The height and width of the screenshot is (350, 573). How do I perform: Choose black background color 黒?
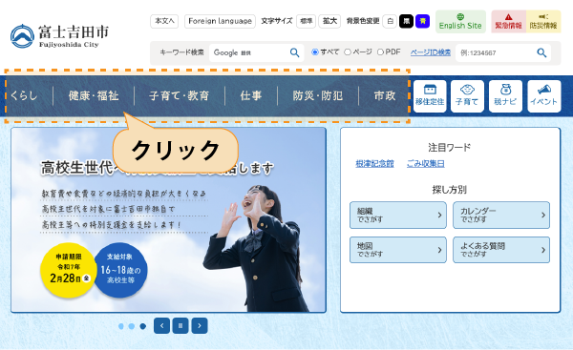[x=406, y=21]
